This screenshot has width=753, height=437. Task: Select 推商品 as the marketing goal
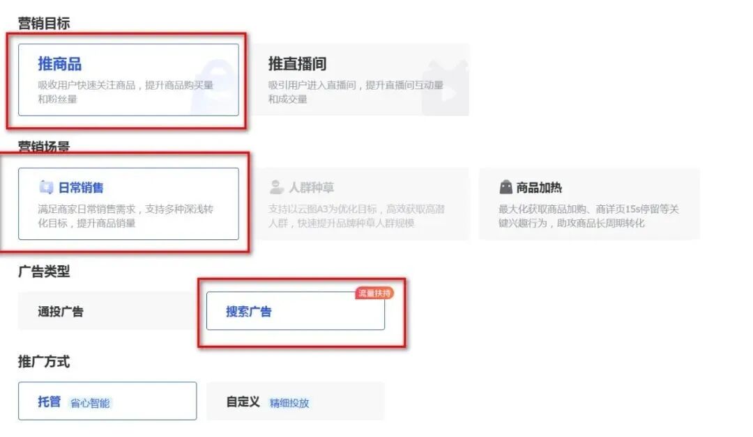(x=128, y=79)
